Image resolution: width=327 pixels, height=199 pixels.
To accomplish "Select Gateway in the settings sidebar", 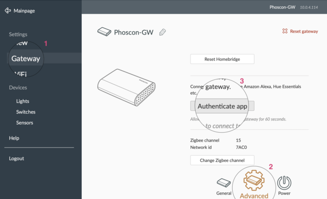I will [26, 59].
